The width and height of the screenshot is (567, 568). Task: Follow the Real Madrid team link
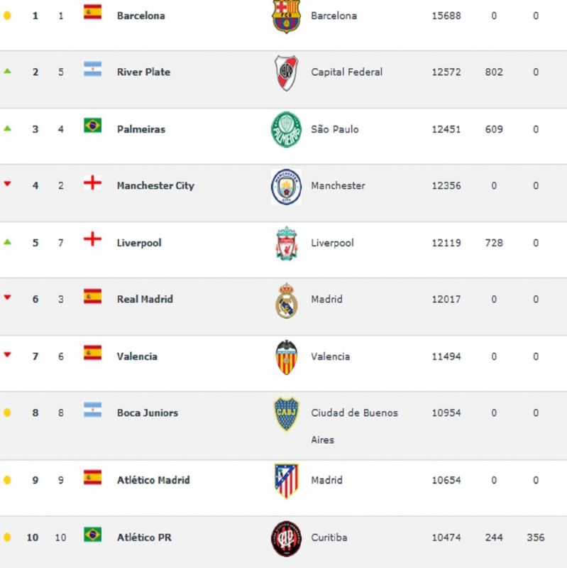145,299
